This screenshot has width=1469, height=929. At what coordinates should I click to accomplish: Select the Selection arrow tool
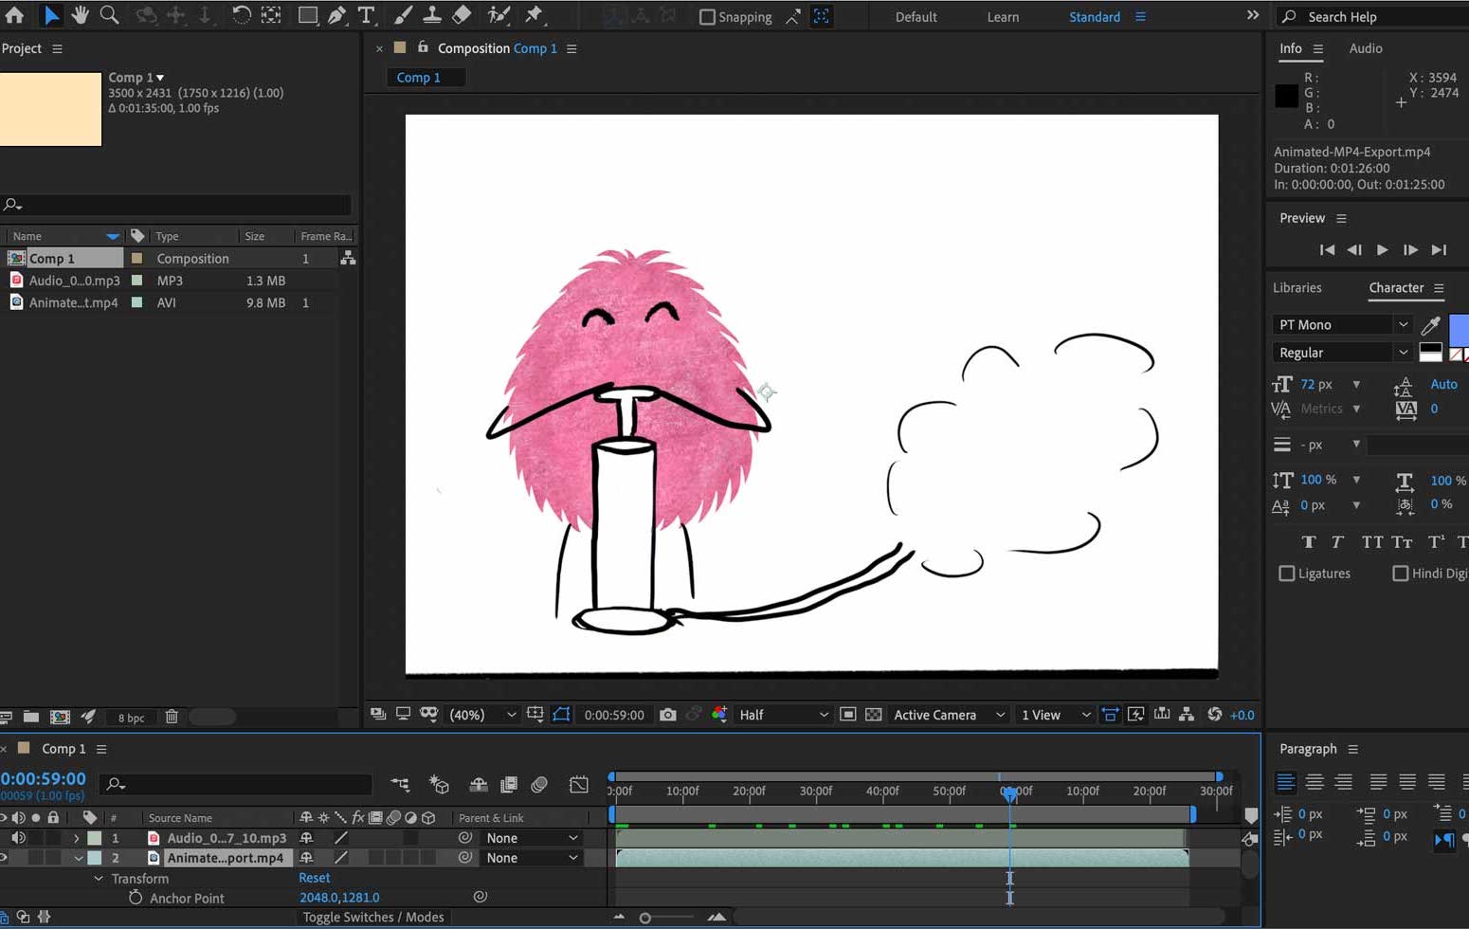click(x=50, y=15)
